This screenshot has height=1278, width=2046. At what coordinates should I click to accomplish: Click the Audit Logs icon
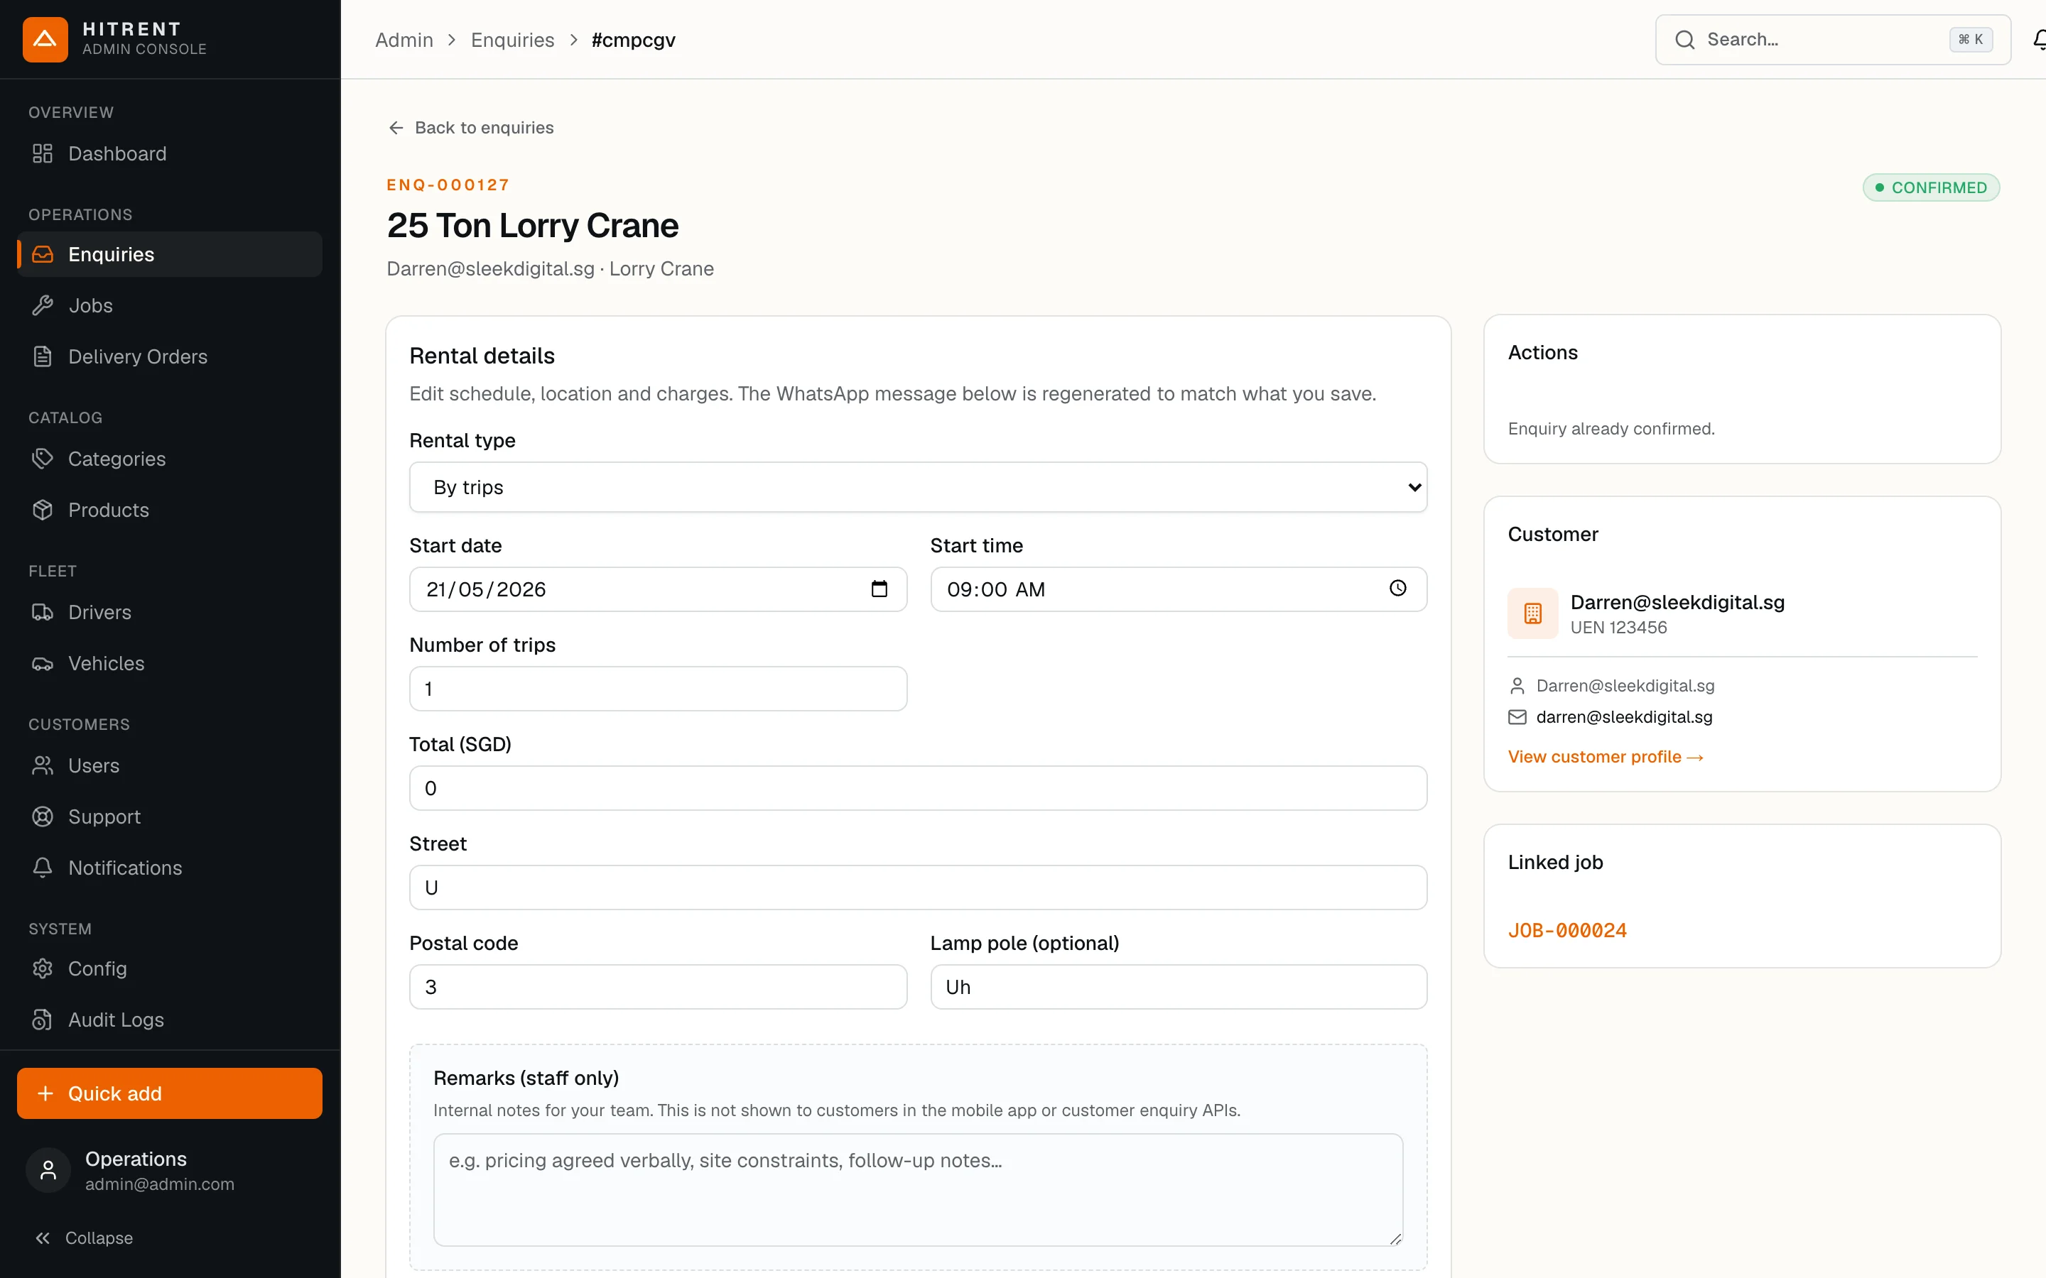43,1020
